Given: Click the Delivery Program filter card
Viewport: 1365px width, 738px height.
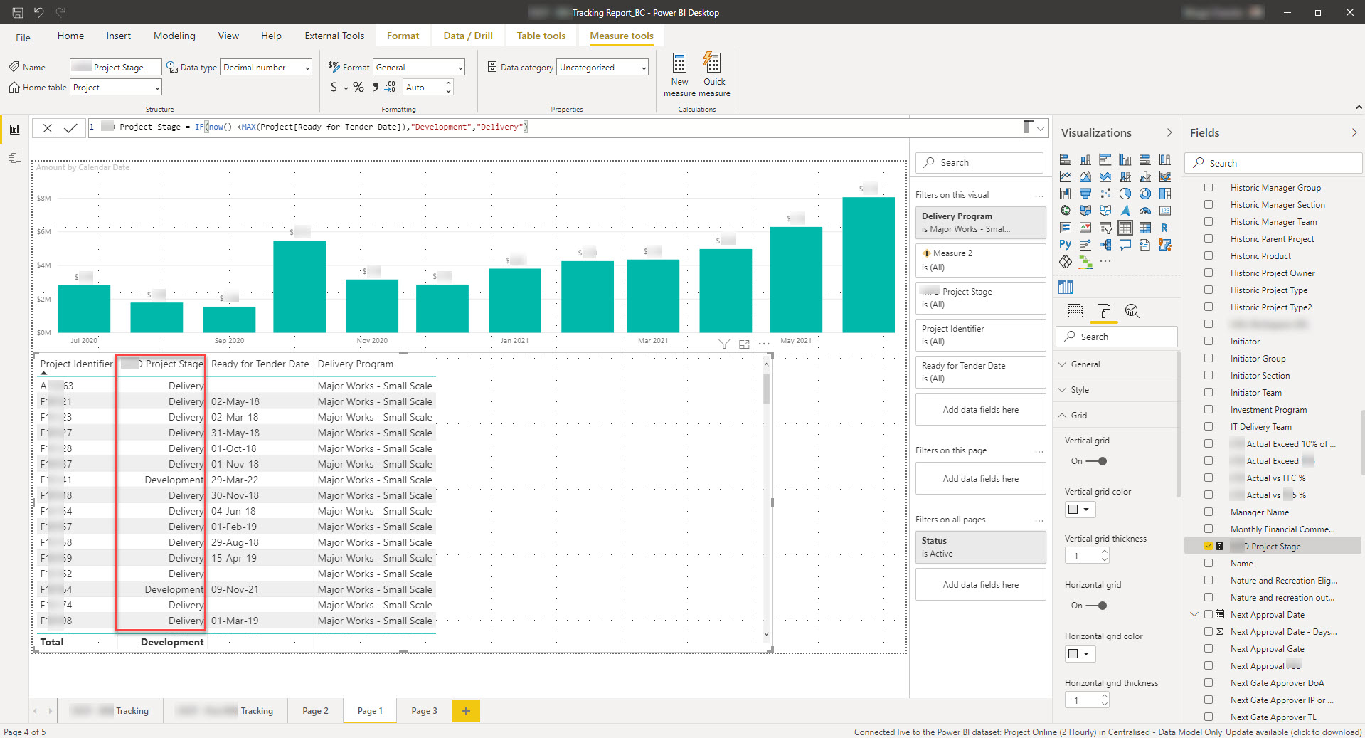Looking at the screenshot, I should (980, 222).
